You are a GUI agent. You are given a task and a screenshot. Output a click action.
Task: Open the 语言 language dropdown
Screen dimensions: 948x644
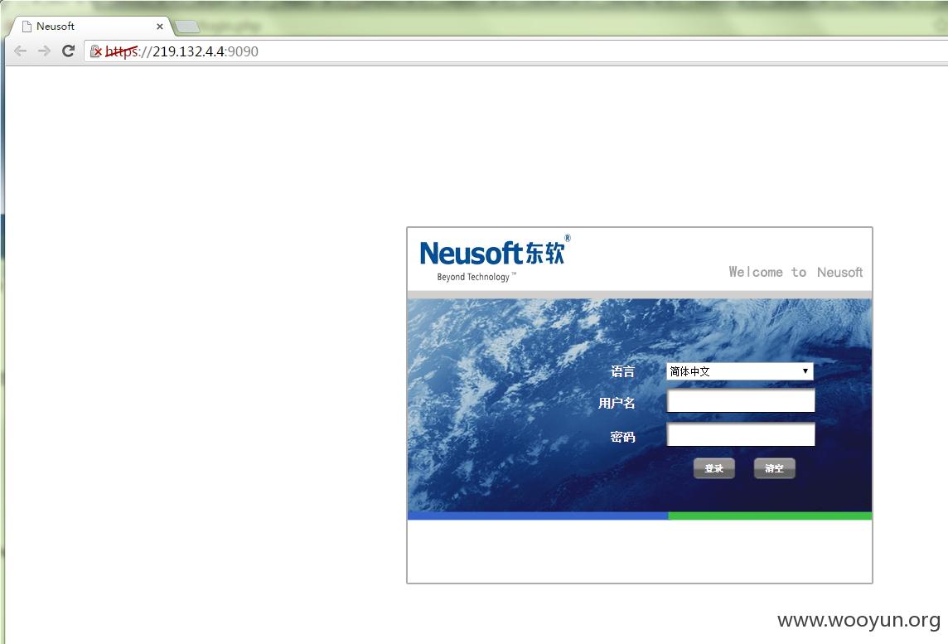pyautogui.click(x=740, y=371)
